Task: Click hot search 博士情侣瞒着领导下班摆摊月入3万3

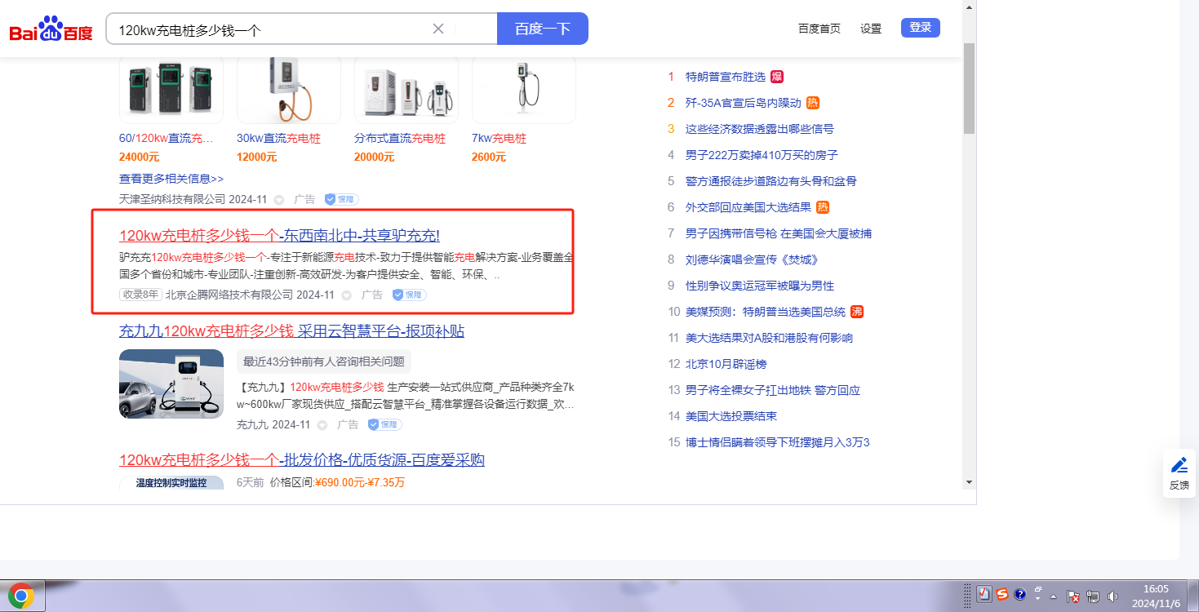Action: tap(778, 442)
